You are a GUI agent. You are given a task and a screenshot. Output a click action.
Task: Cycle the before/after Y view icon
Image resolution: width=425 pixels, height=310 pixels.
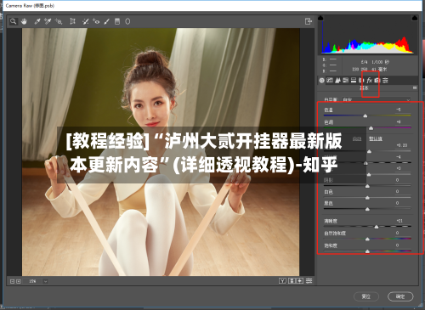pyautogui.click(x=282, y=280)
